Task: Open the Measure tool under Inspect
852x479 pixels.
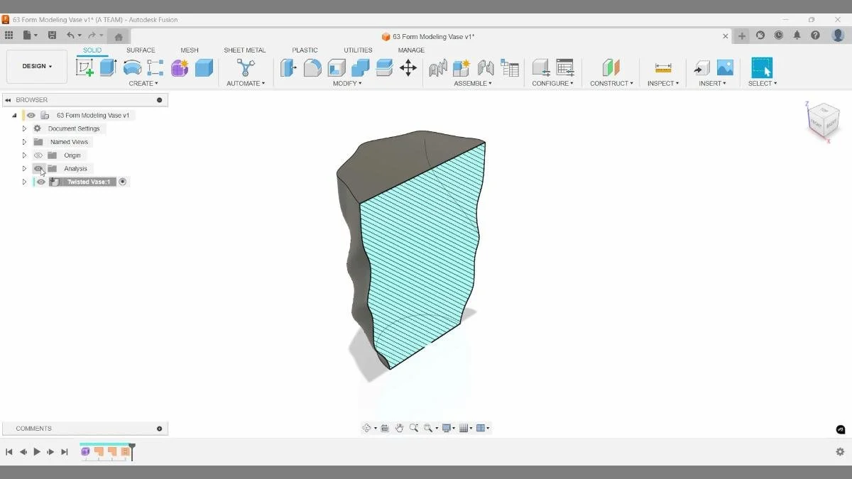Action: click(662, 67)
